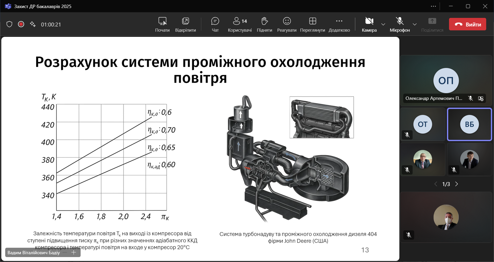The image size is (494, 262).
Task: Open Переглянути view layout options
Action: pos(313,24)
